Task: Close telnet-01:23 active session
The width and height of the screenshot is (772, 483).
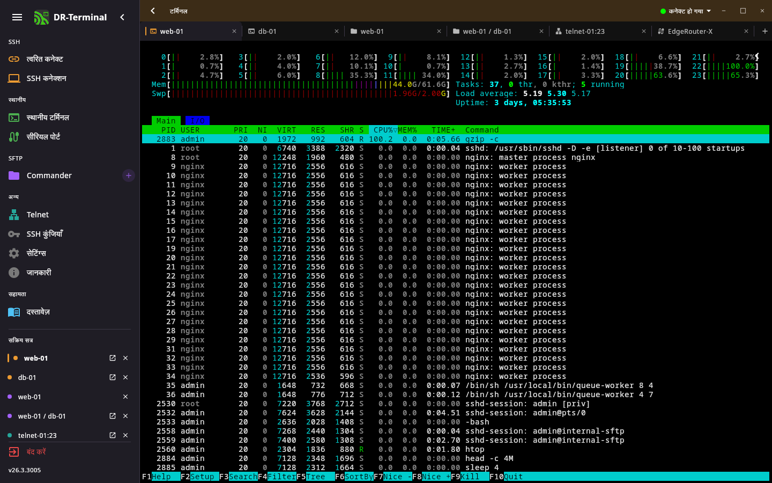Action: point(125,435)
